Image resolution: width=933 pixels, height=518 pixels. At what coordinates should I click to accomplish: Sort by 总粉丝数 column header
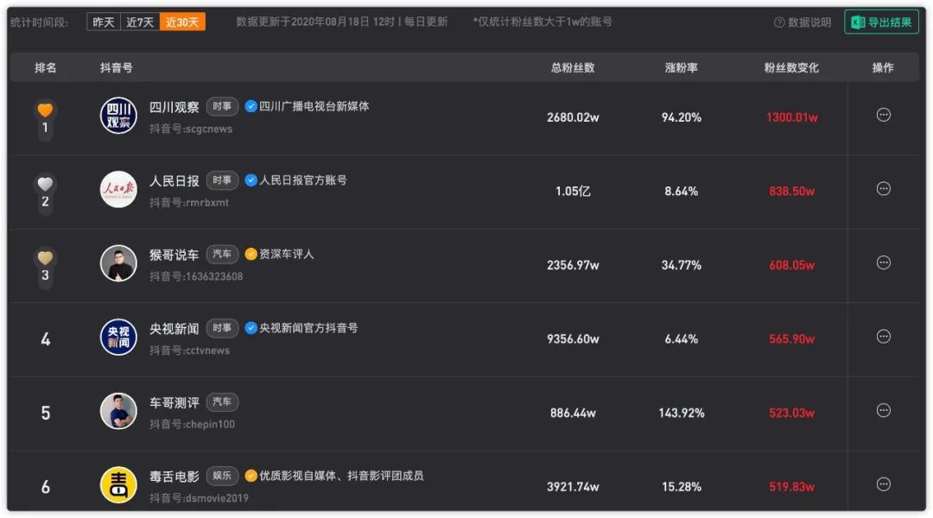[x=573, y=67]
